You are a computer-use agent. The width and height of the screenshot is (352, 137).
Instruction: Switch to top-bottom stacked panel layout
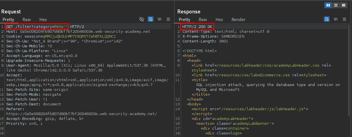click(x=336, y=5)
